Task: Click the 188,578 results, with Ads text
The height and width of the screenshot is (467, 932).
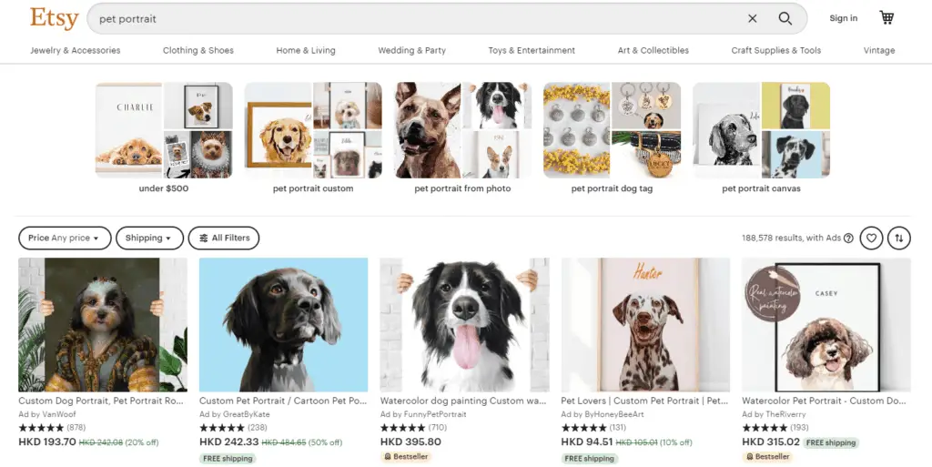Action: [791, 238]
